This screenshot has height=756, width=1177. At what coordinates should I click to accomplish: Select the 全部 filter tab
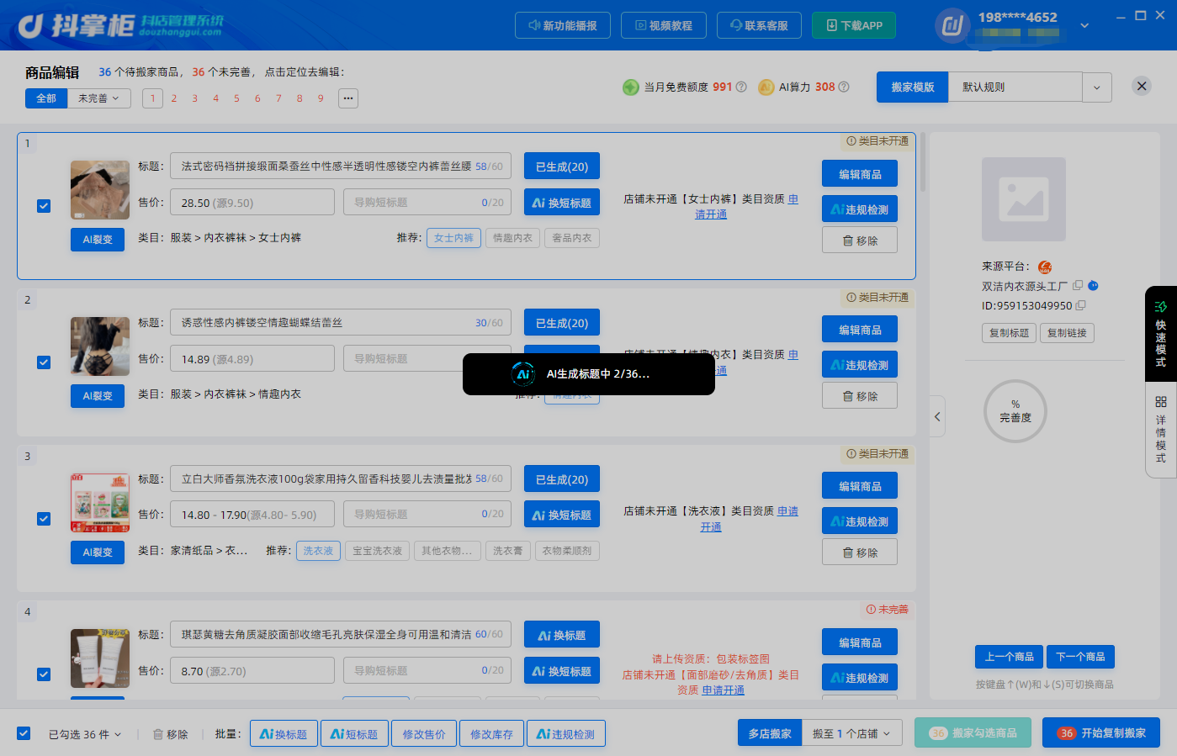coord(46,98)
